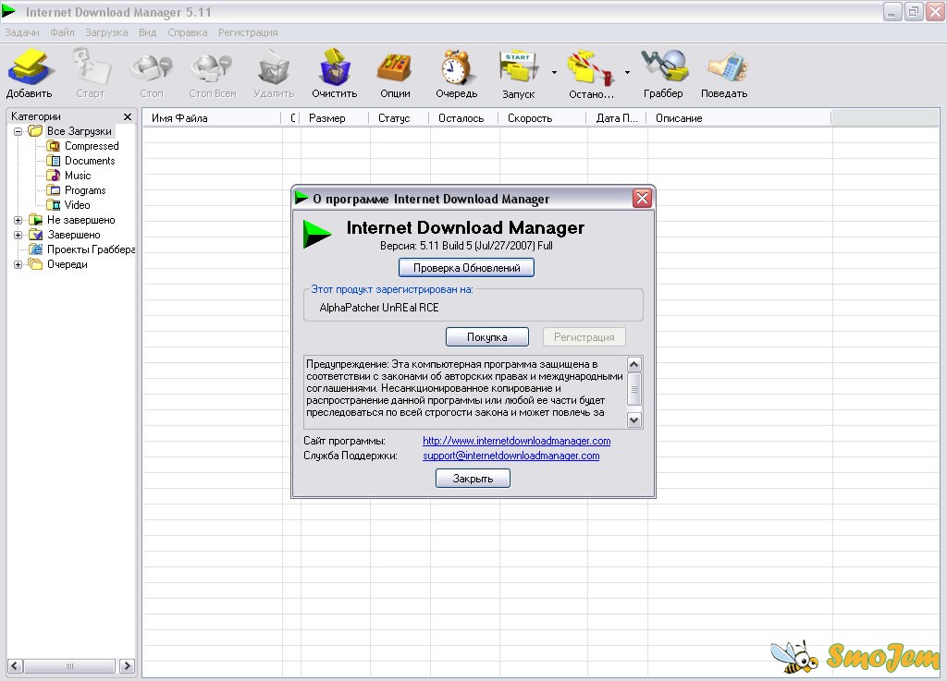Click the Удалить trash icon
The height and width of the screenshot is (681, 947).
(x=274, y=67)
